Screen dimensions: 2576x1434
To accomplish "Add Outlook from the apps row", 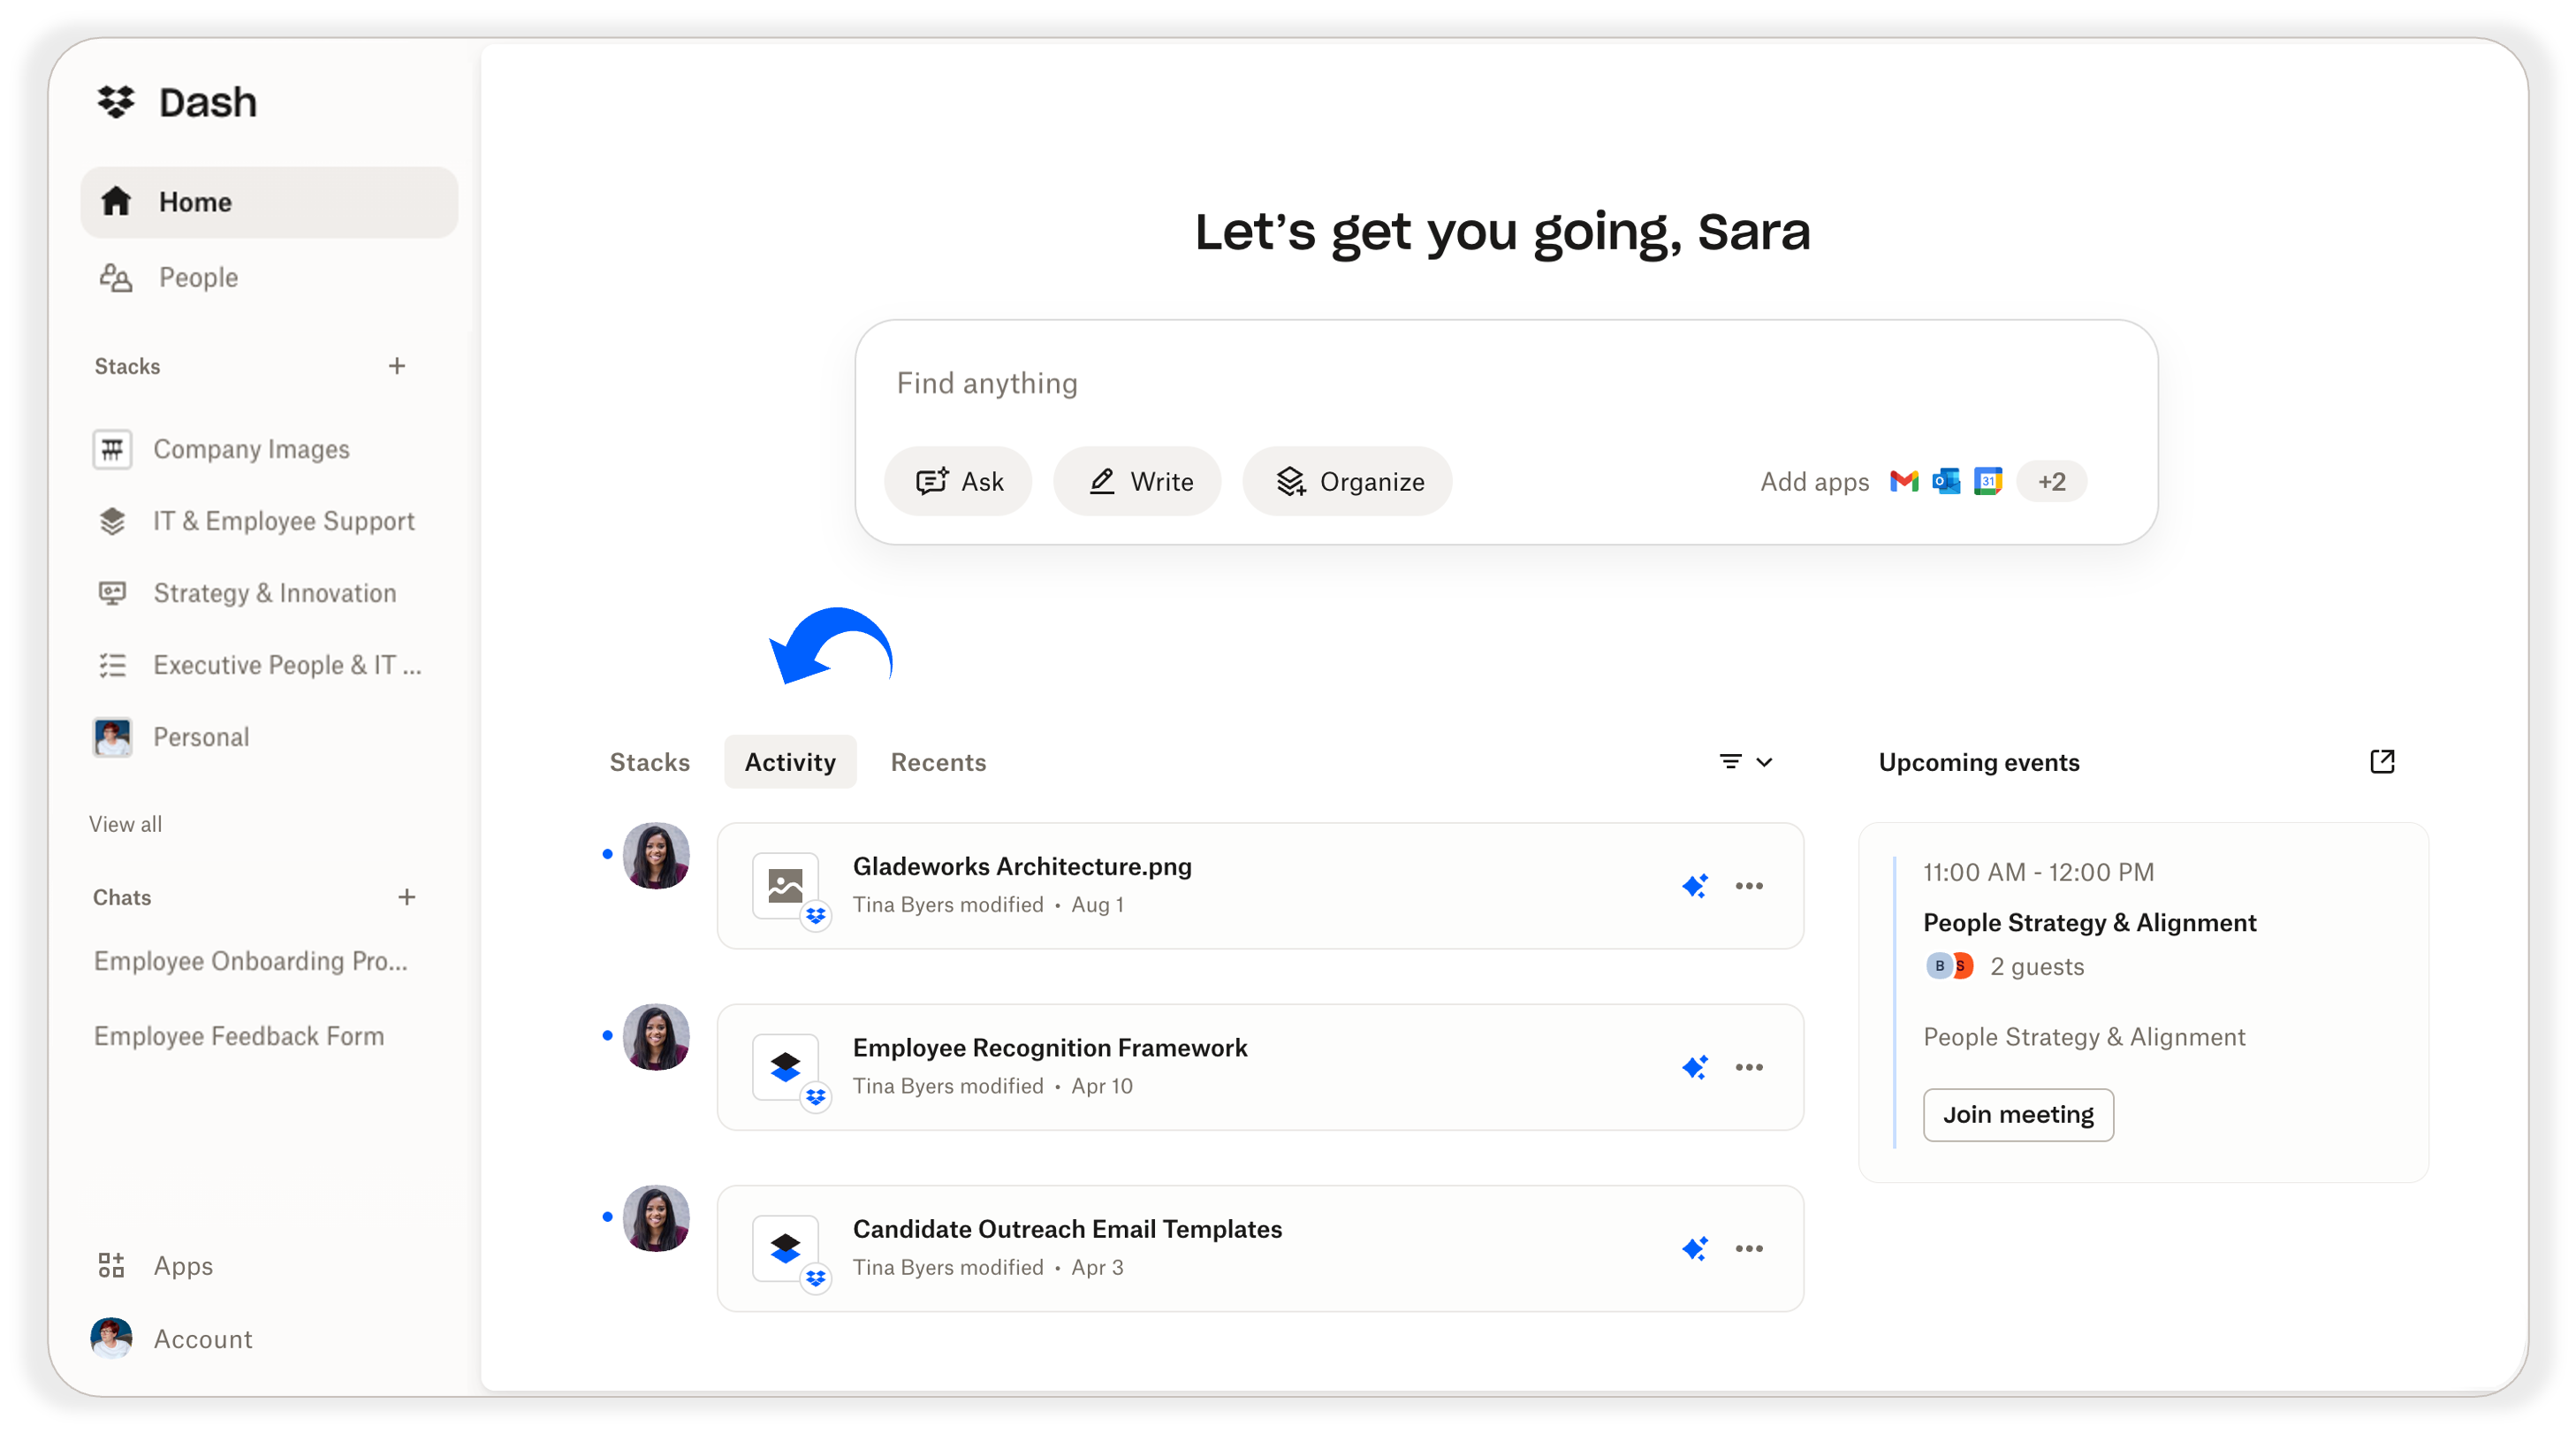I will pyautogui.click(x=1946, y=481).
